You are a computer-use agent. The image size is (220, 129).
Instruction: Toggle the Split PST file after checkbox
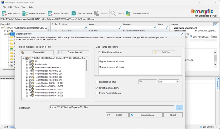[97, 82]
